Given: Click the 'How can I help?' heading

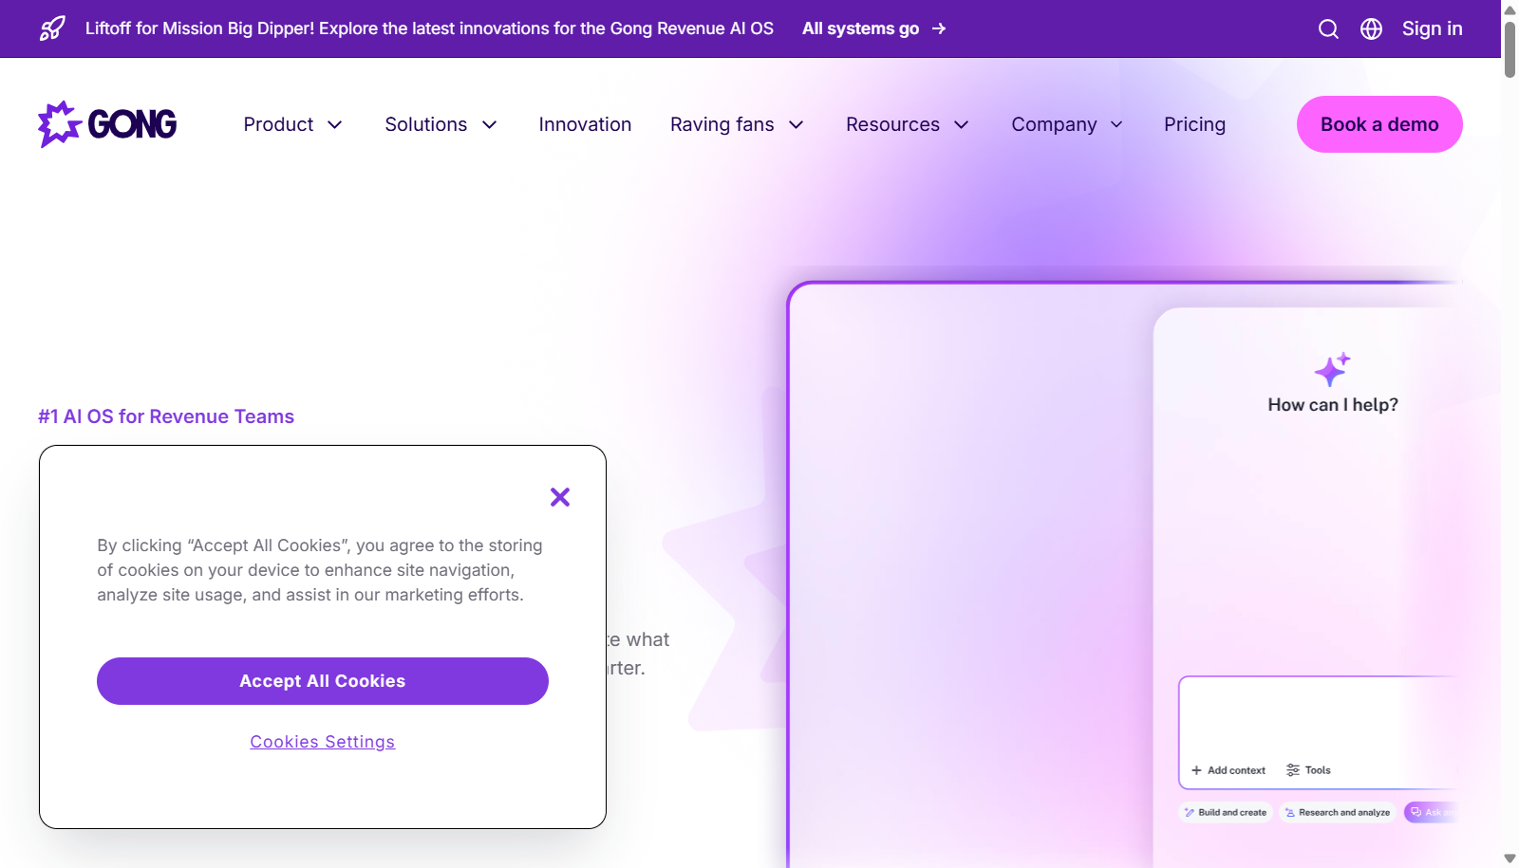Looking at the screenshot, I should click(1333, 405).
